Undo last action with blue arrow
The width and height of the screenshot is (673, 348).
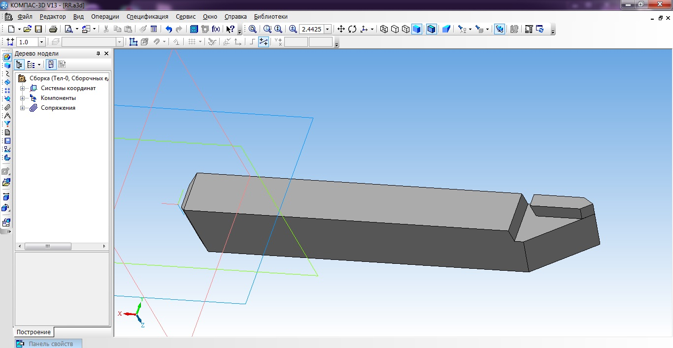point(168,29)
